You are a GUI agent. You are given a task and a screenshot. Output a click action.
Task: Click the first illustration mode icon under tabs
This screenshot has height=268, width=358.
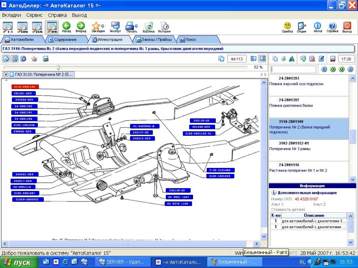pyautogui.click(x=6, y=59)
